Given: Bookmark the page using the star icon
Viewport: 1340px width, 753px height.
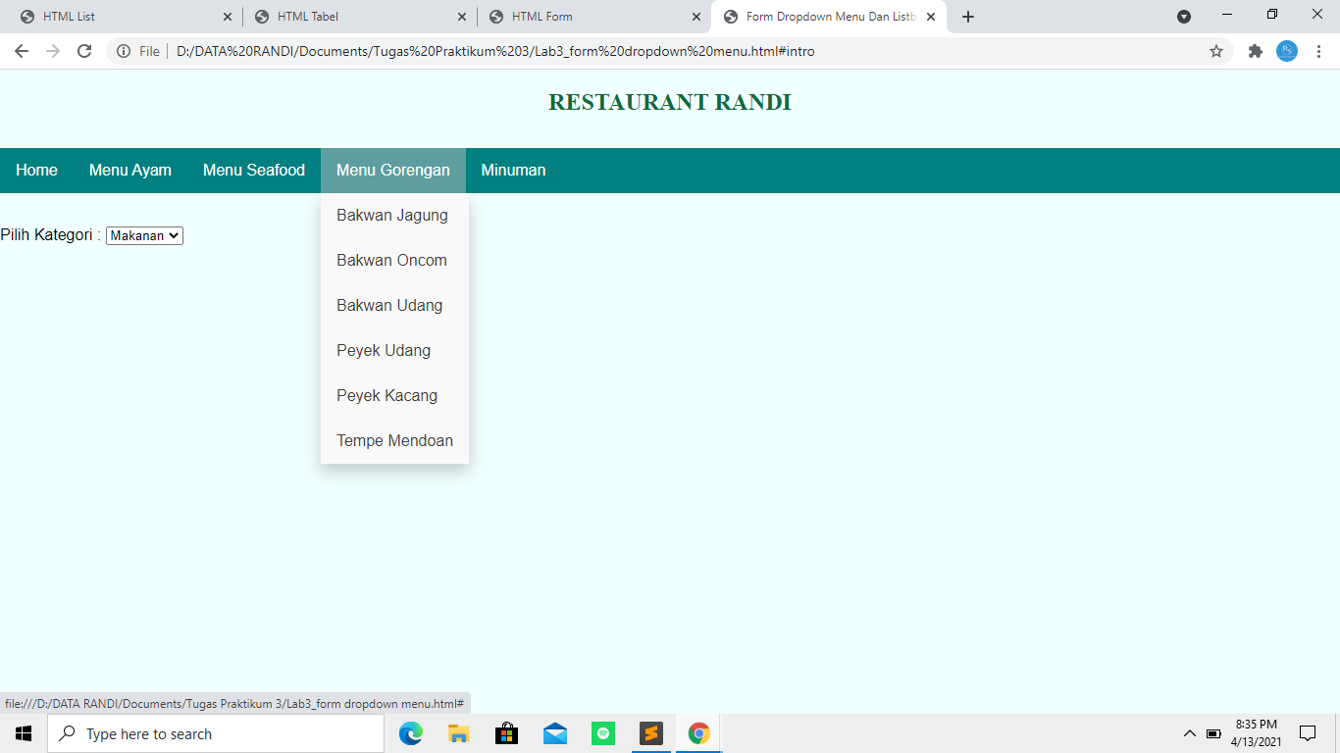Looking at the screenshot, I should tap(1216, 51).
